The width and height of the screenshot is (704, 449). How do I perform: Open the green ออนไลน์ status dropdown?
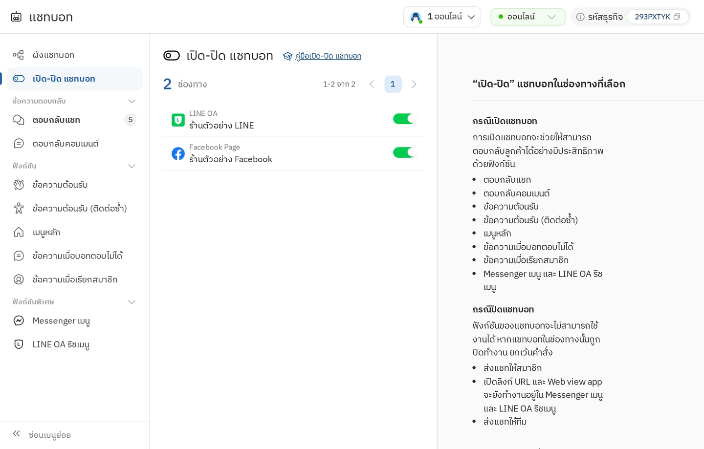pos(528,17)
